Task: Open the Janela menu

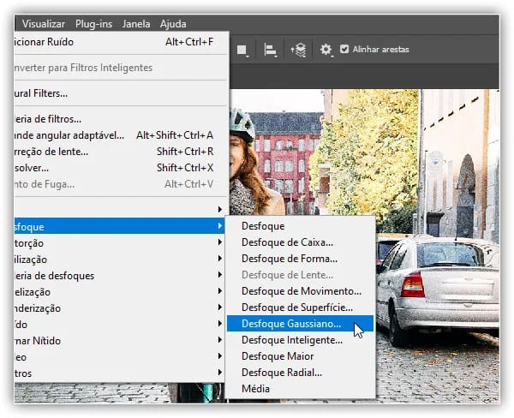Action: 137,24
